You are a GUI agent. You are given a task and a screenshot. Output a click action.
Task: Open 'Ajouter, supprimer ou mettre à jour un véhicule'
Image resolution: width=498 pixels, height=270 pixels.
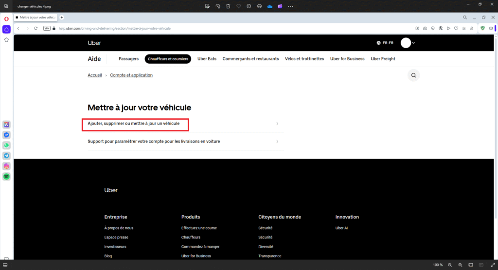(x=133, y=124)
